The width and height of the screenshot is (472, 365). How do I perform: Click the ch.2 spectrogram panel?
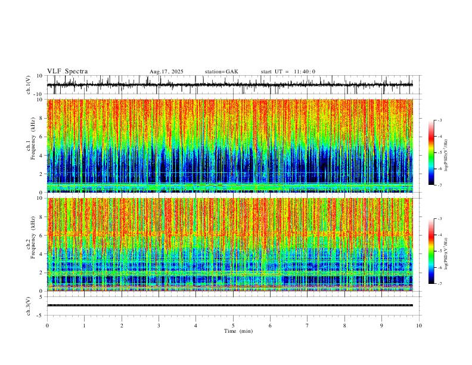[x=230, y=245]
